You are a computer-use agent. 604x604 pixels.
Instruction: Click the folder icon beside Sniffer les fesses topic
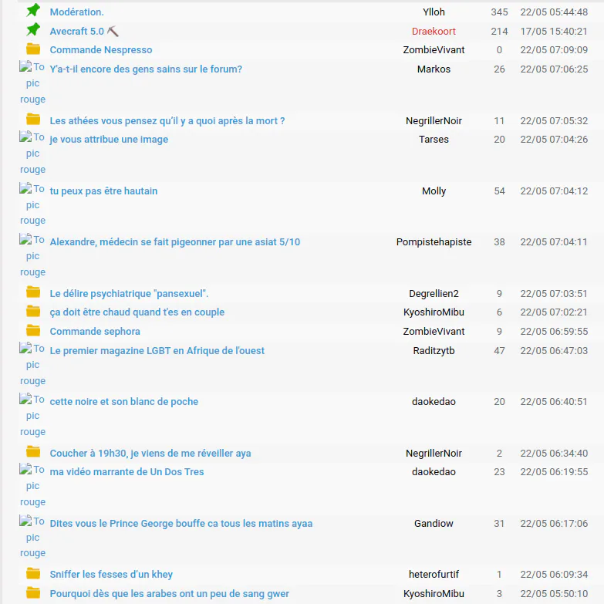33,574
